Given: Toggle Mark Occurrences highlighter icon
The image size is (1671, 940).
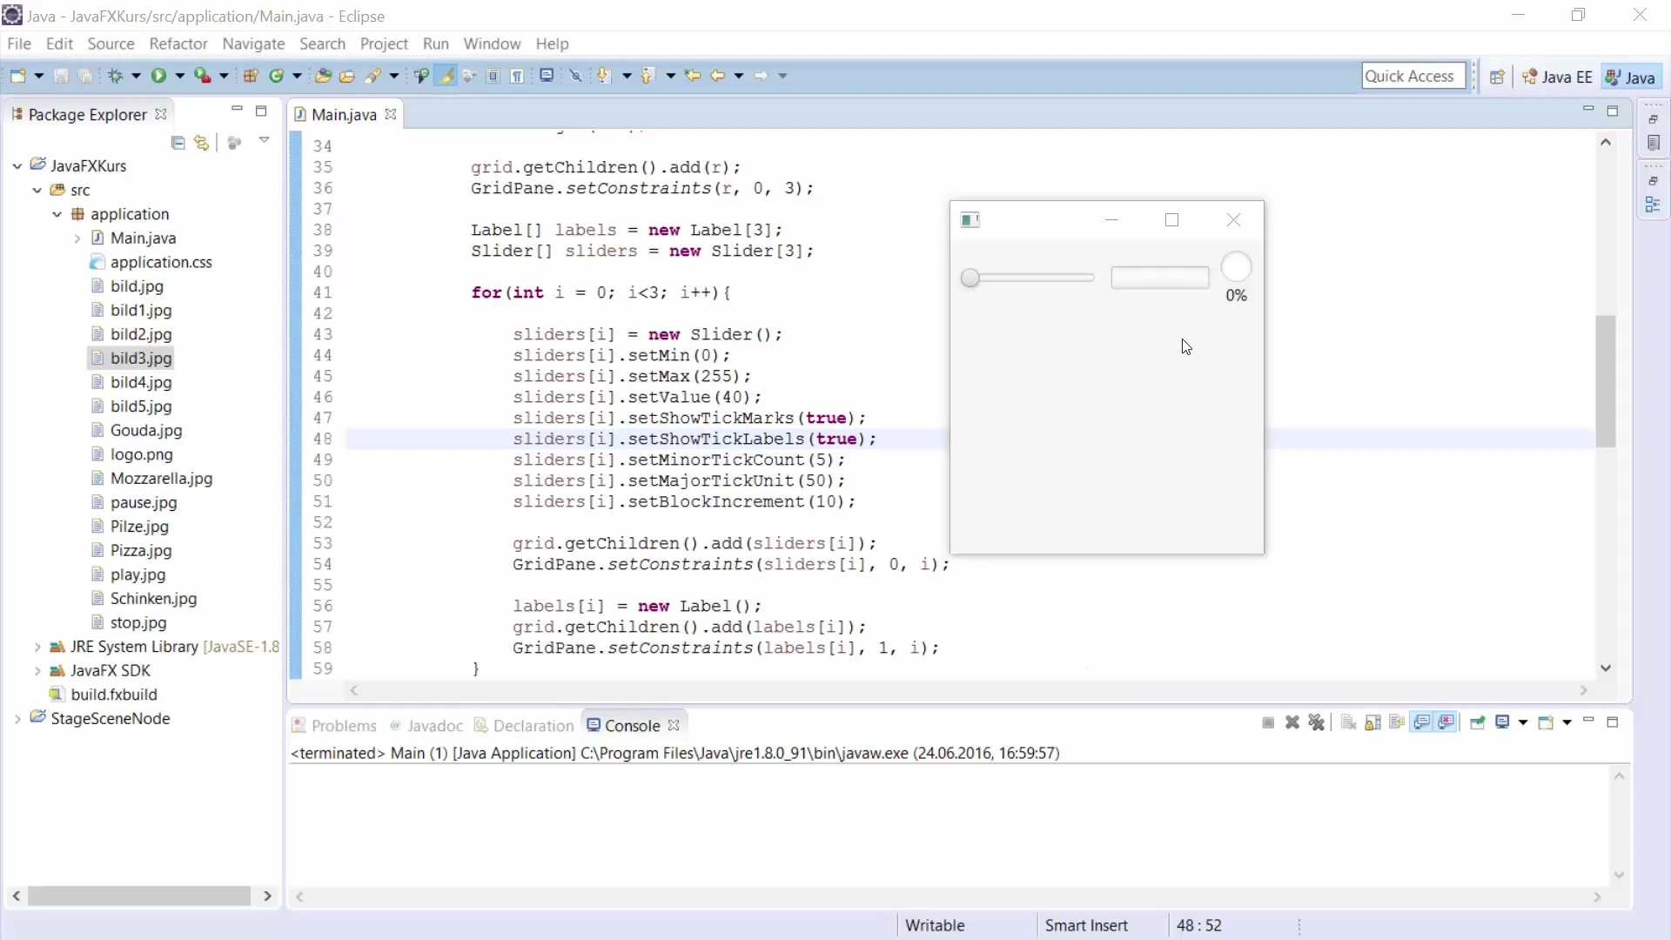Looking at the screenshot, I should pyautogui.click(x=446, y=76).
